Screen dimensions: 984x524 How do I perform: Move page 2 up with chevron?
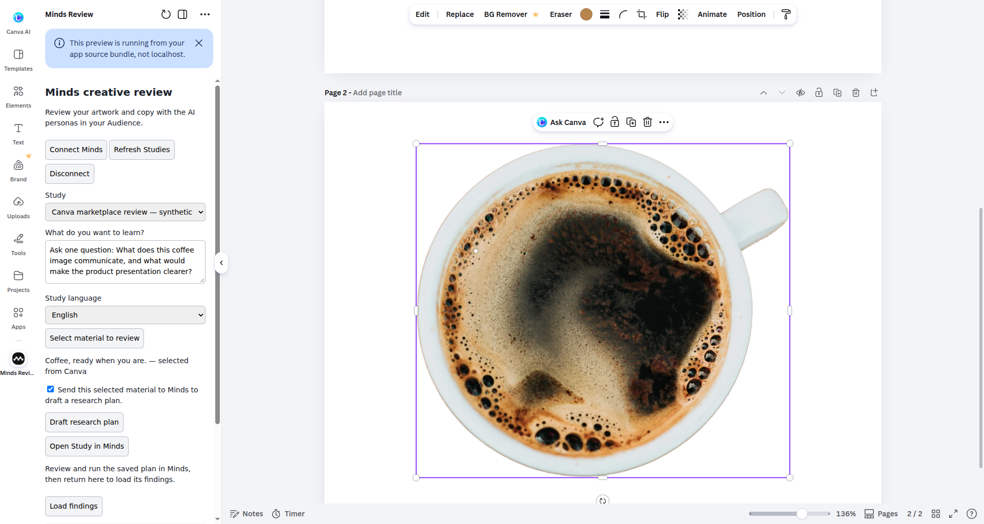764,93
